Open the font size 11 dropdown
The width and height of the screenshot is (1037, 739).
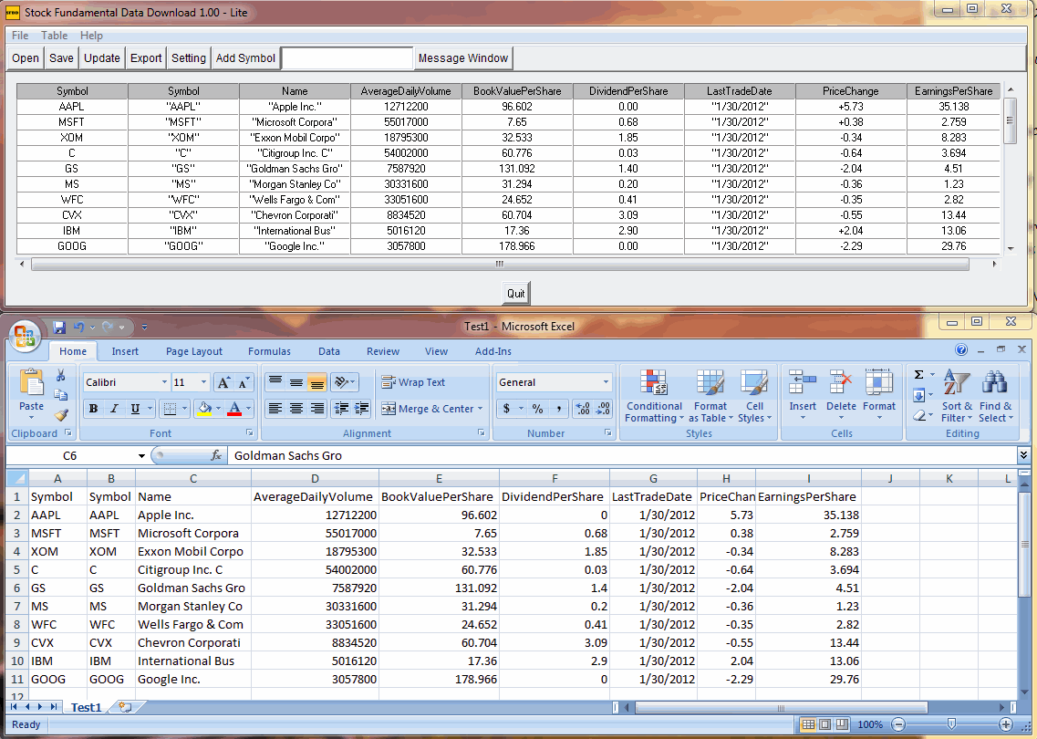coord(203,382)
